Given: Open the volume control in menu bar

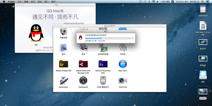Looking at the screenshot, I should pyautogui.click(x=157, y=2).
